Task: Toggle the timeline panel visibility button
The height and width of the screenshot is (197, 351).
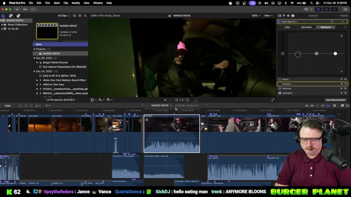Action: [x=326, y=9]
